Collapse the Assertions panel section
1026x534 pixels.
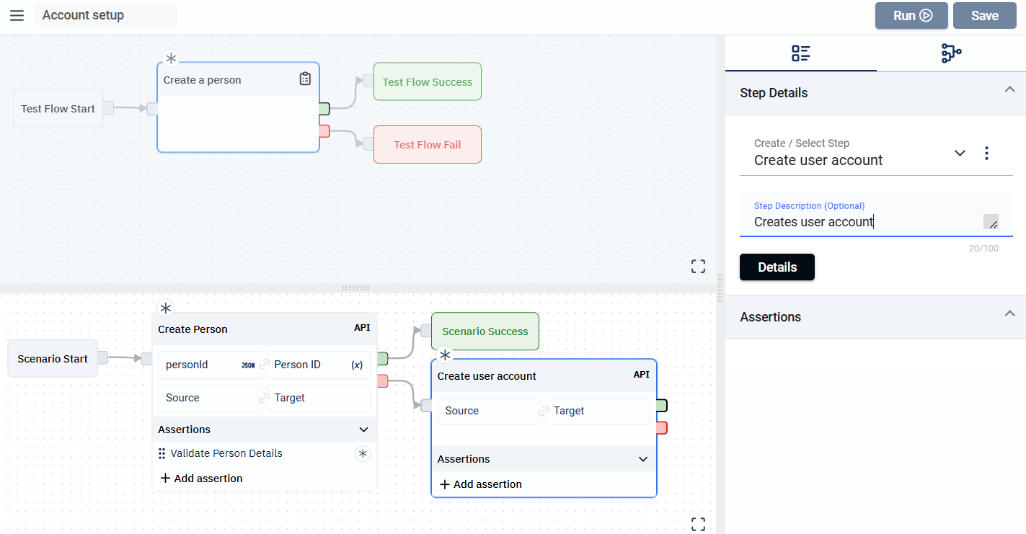tap(1009, 313)
